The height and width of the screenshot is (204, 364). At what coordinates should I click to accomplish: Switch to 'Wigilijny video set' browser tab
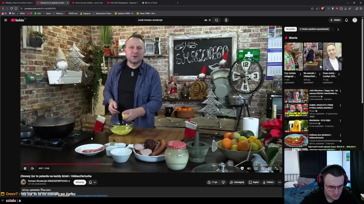(17, 3)
